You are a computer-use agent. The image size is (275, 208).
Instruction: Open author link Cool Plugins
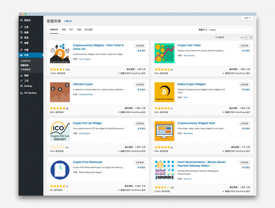(x=85, y=59)
